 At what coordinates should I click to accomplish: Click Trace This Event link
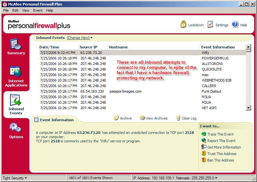[x=220, y=134]
